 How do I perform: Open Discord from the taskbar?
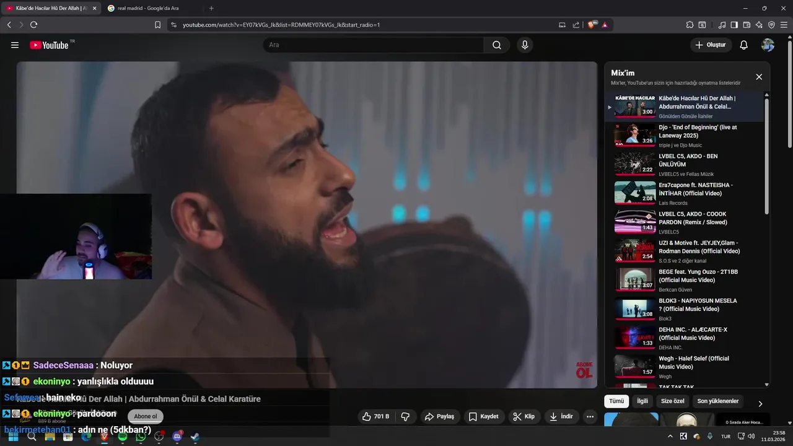tap(177, 437)
